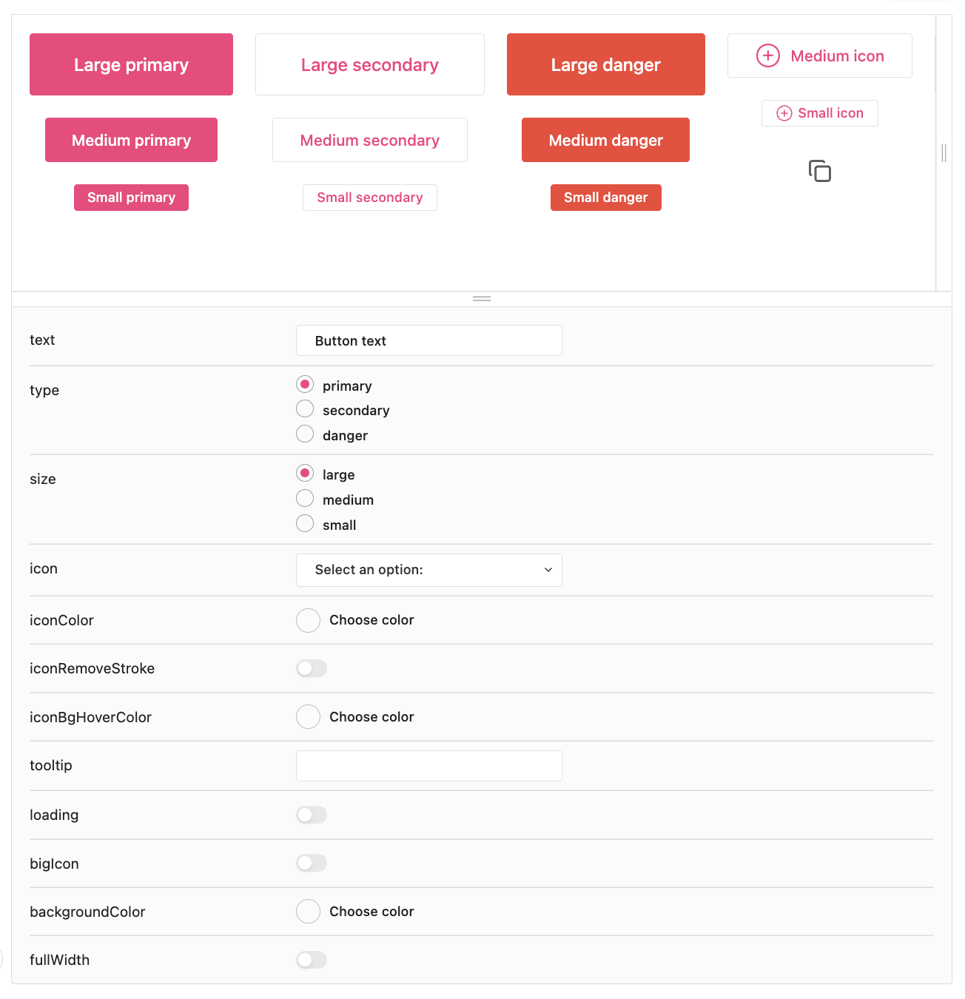
Task: Click the Button text input field
Action: point(429,340)
